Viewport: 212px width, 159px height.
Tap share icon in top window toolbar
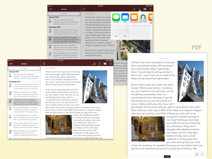[x=139, y=9]
